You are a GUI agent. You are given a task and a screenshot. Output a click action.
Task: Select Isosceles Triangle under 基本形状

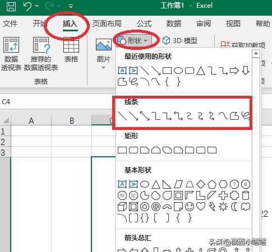pos(156,184)
